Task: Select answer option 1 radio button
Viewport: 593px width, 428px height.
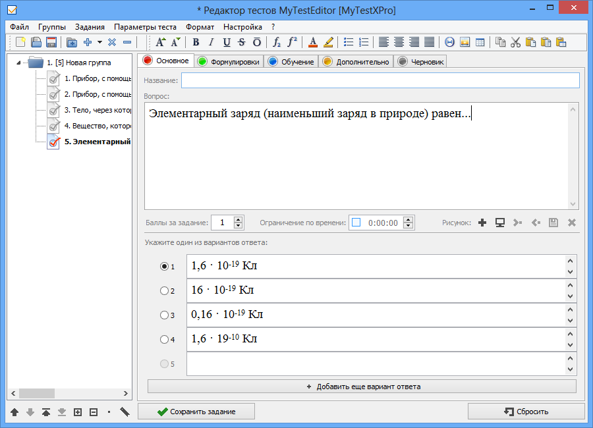Action: 164,267
